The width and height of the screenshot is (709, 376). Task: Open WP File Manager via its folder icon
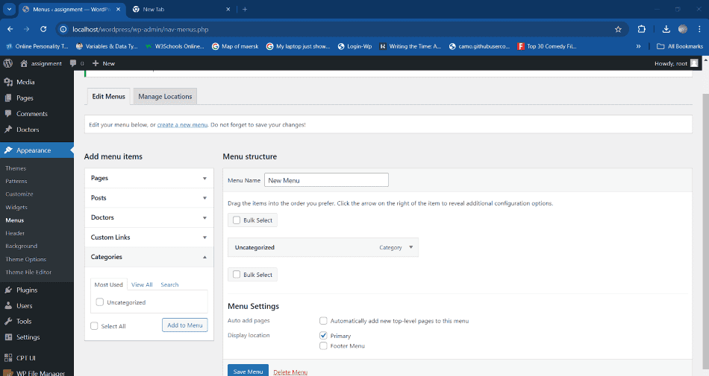[x=8, y=373]
